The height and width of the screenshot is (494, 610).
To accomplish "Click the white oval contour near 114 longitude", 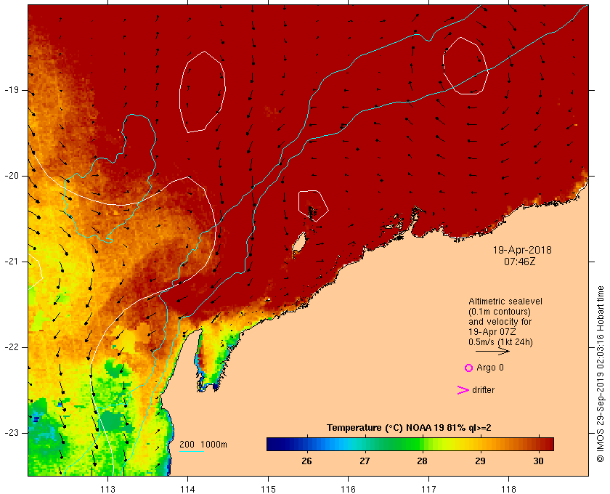I will (203, 92).
